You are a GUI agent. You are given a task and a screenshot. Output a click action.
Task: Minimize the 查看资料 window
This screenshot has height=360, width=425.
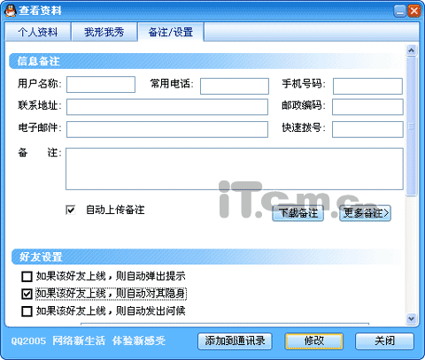399,11
